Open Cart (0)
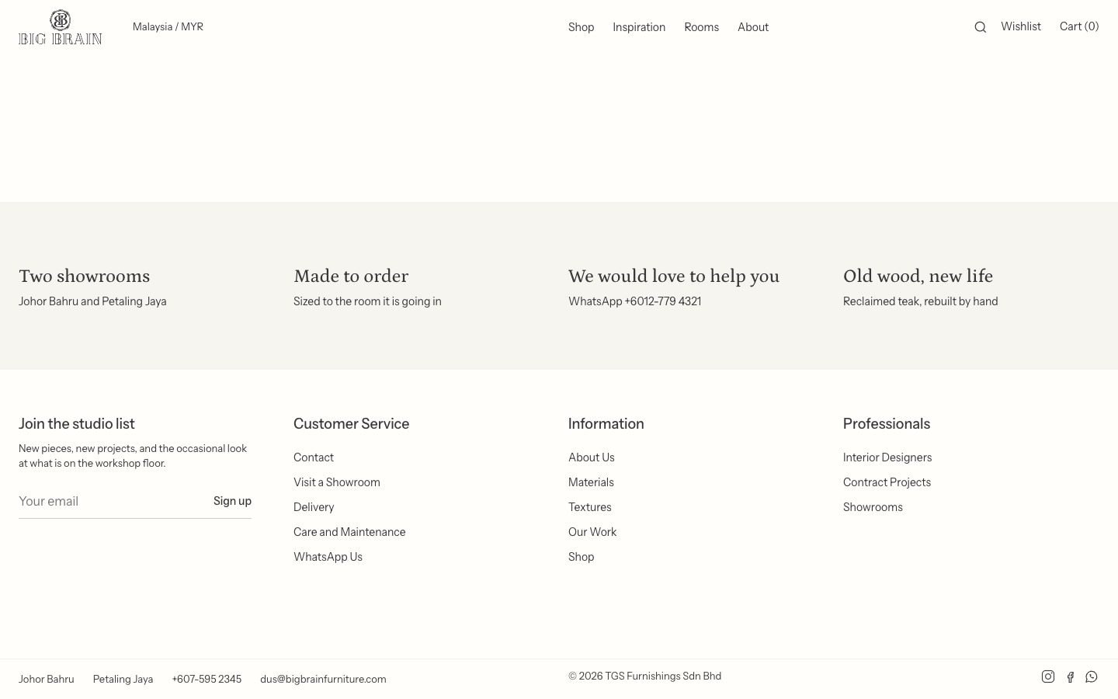Screen dimensions: 1118x699 (x=1079, y=26)
